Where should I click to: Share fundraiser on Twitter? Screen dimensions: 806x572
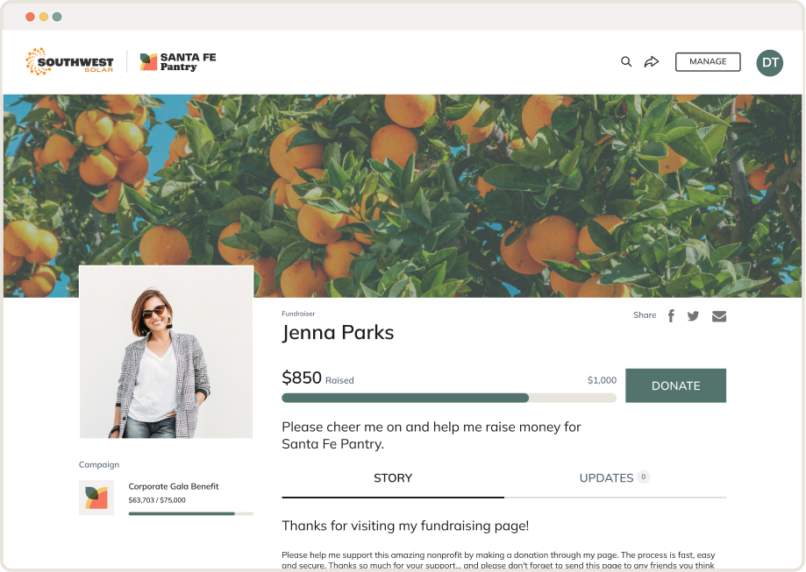693,315
